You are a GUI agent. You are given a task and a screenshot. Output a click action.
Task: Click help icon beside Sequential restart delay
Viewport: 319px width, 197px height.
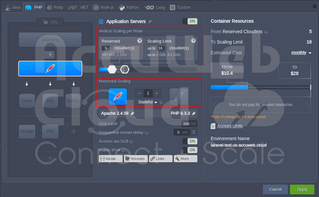point(147,133)
